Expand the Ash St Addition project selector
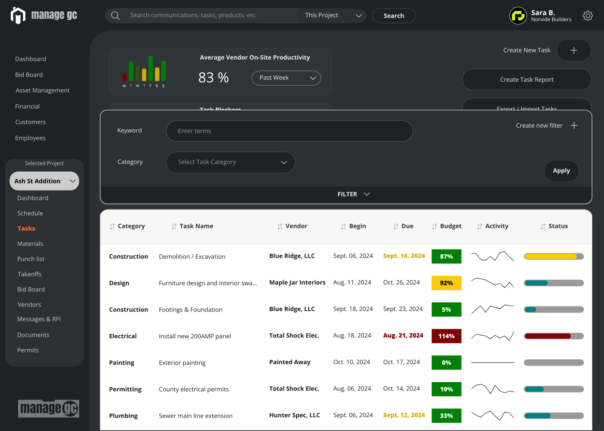The image size is (604, 431). click(44, 181)
